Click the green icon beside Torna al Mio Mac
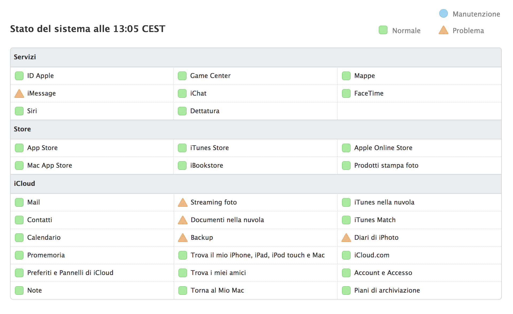 [x=183, y=291]
